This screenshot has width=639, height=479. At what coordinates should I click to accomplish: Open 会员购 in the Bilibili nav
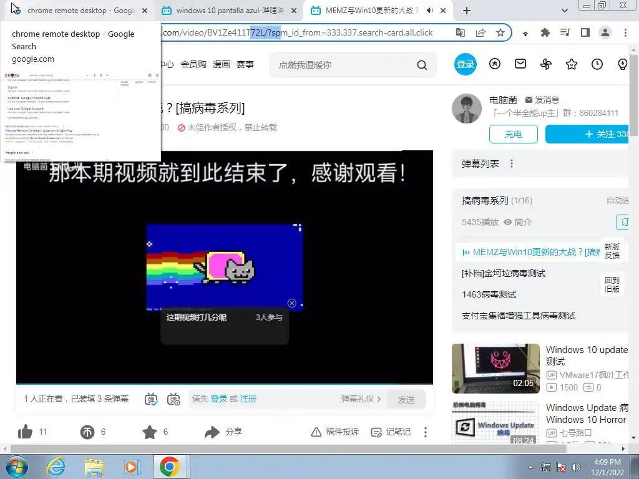193,64
